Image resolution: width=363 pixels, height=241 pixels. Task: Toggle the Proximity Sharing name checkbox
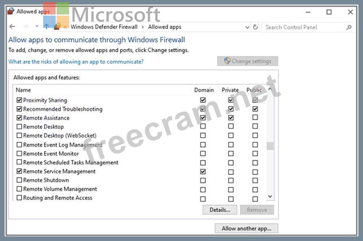click(x=19, y=100)
